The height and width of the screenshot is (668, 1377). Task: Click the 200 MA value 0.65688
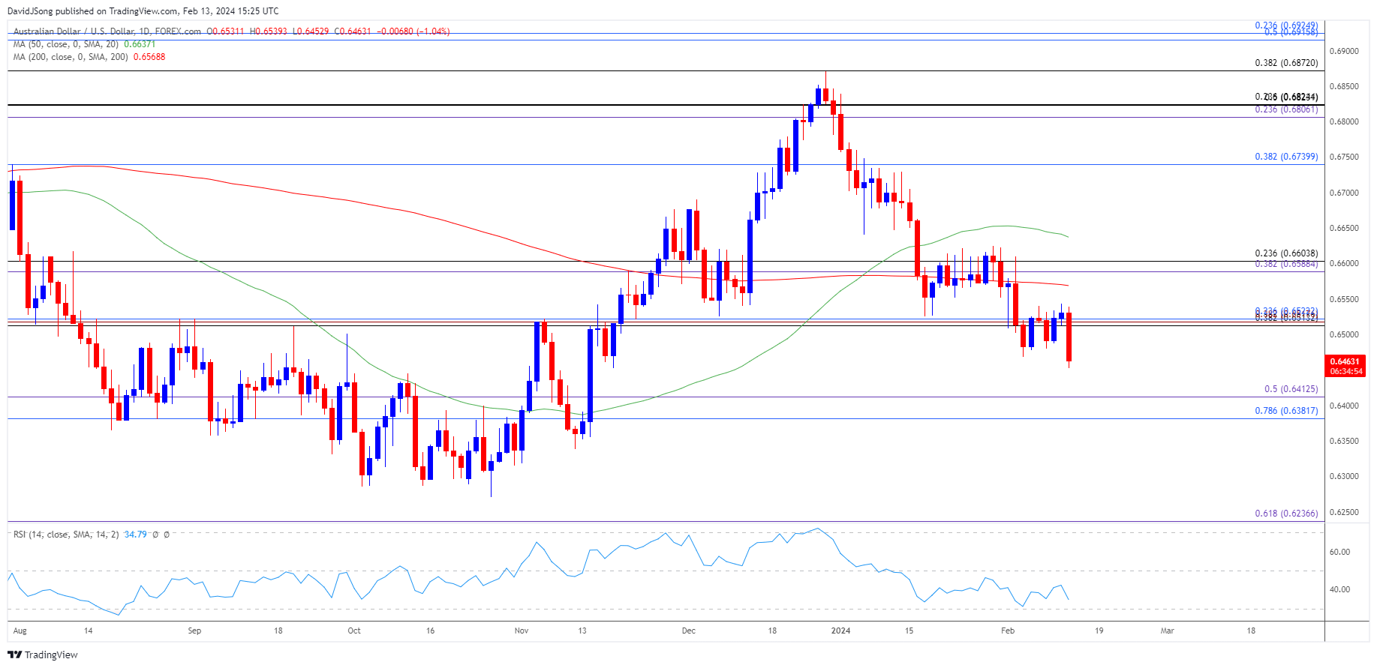coord(149,57)
